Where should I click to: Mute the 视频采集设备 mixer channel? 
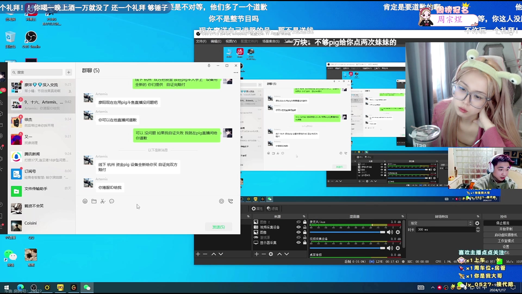390,248
